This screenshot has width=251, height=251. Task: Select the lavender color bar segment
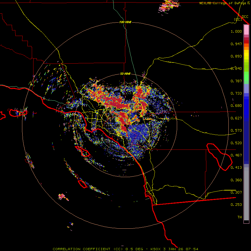246,88
